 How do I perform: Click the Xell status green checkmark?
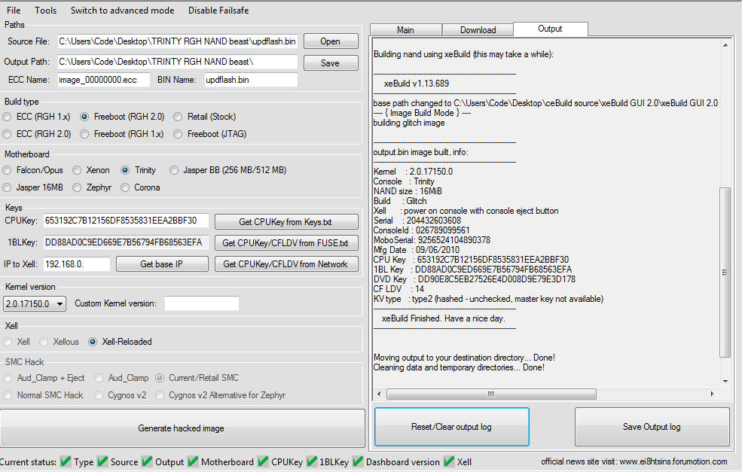pyautogui.click(x=449, y=461)
